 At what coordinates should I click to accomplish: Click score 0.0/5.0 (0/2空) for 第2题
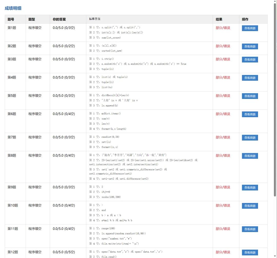point(64,46)
